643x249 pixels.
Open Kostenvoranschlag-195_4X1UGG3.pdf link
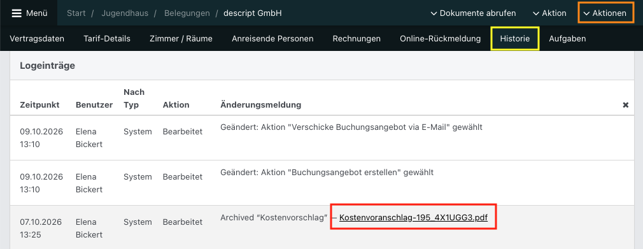pos(413,218)
